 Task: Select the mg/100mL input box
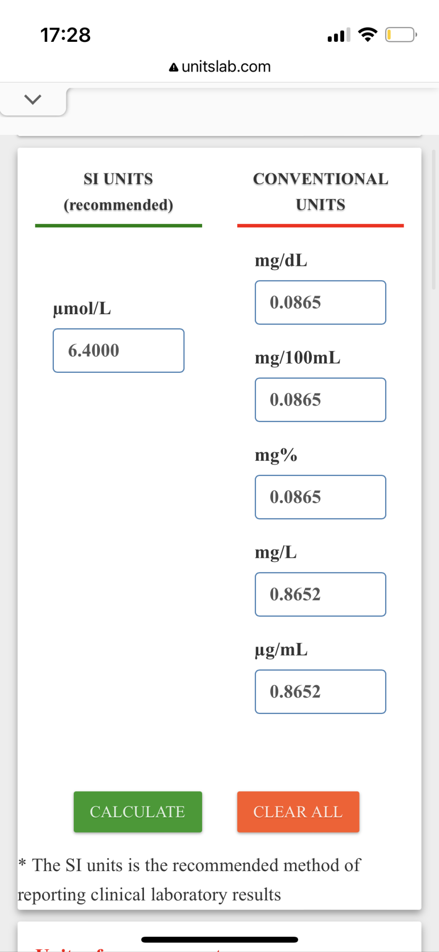[320, 400]
